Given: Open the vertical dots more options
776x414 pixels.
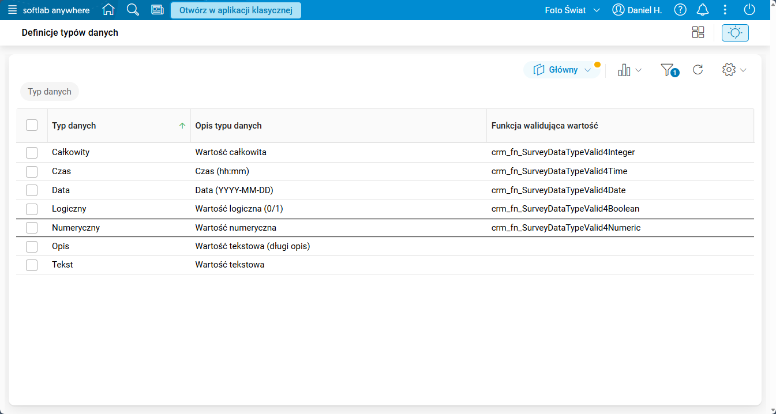Looking at the screenshot, I should (x=725, y=10).
